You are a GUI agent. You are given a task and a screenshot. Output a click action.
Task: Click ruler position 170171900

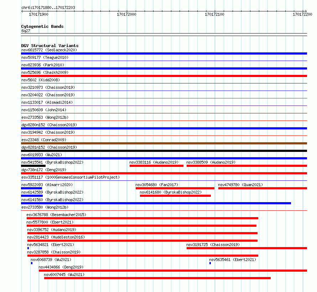coord(38,14)
